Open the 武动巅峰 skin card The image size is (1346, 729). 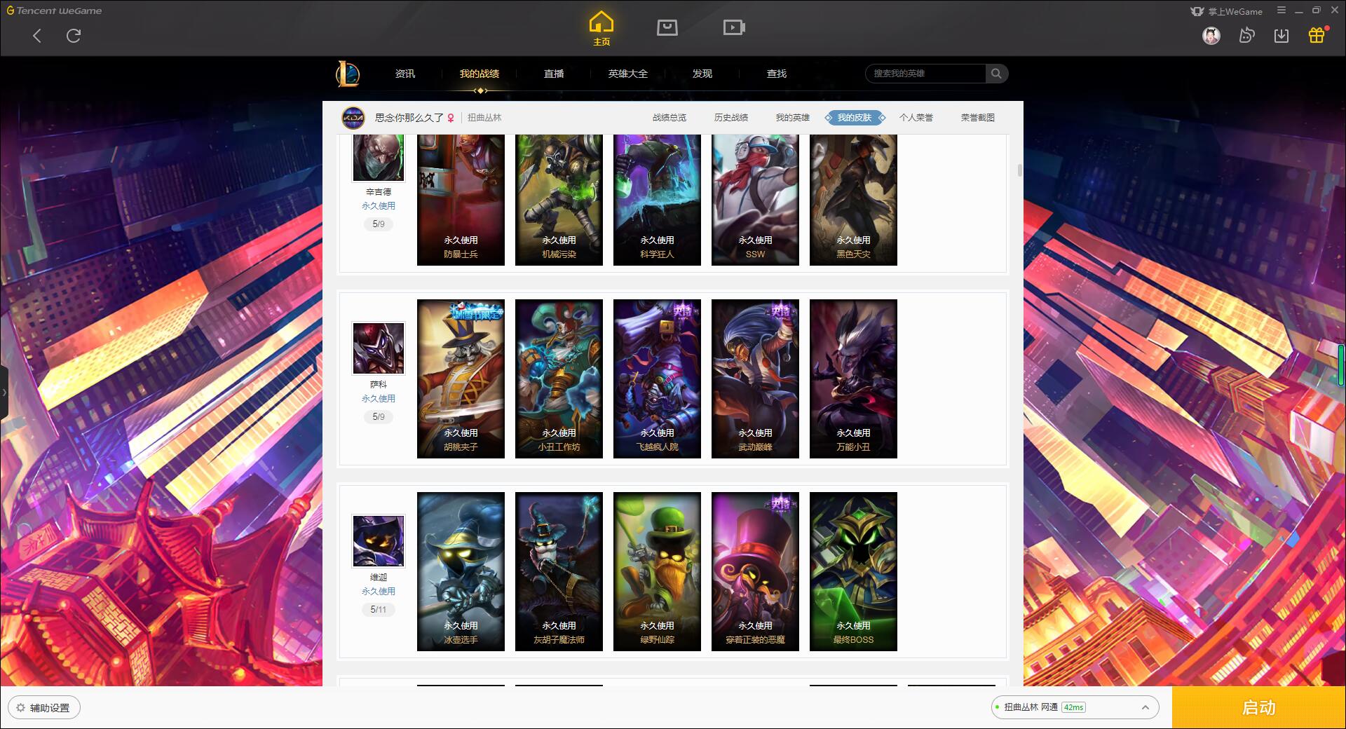click(755, 379)
